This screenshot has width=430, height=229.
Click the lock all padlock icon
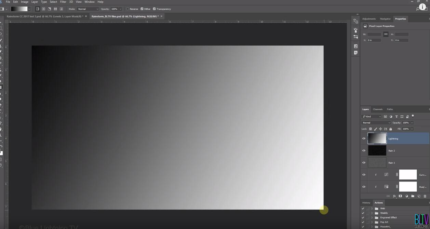[391, 129]
